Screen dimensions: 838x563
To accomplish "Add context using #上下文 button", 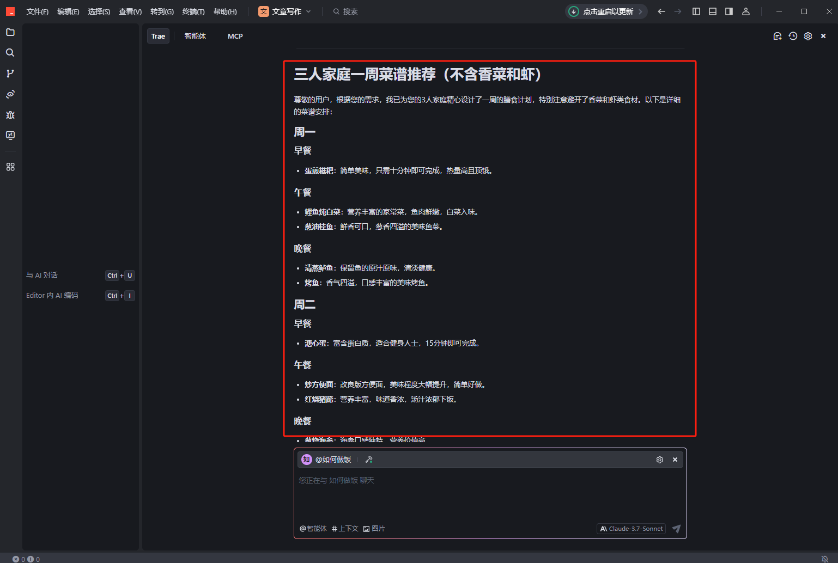I will [x=345, y=529].
